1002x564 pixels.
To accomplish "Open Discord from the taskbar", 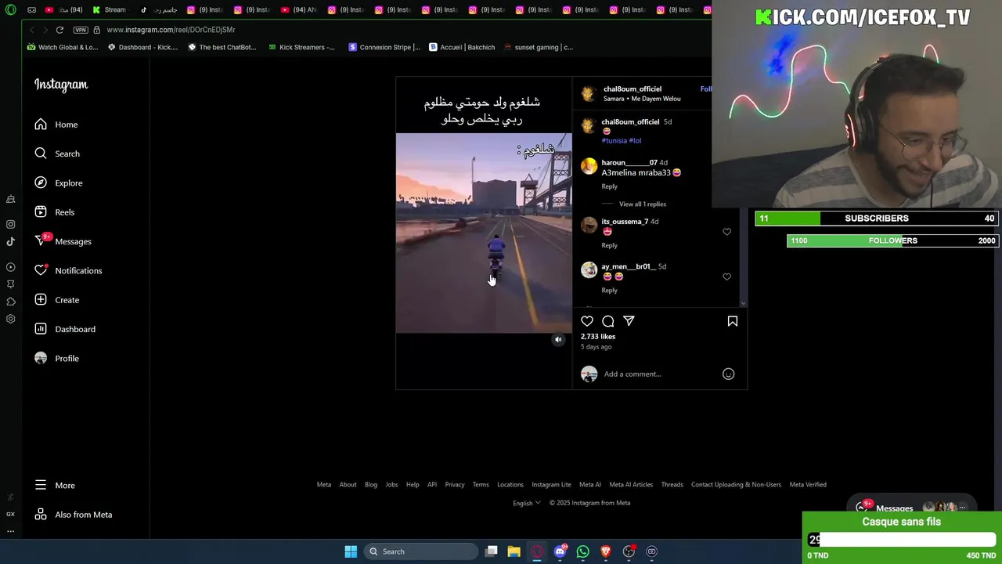I will pos(560,551).
